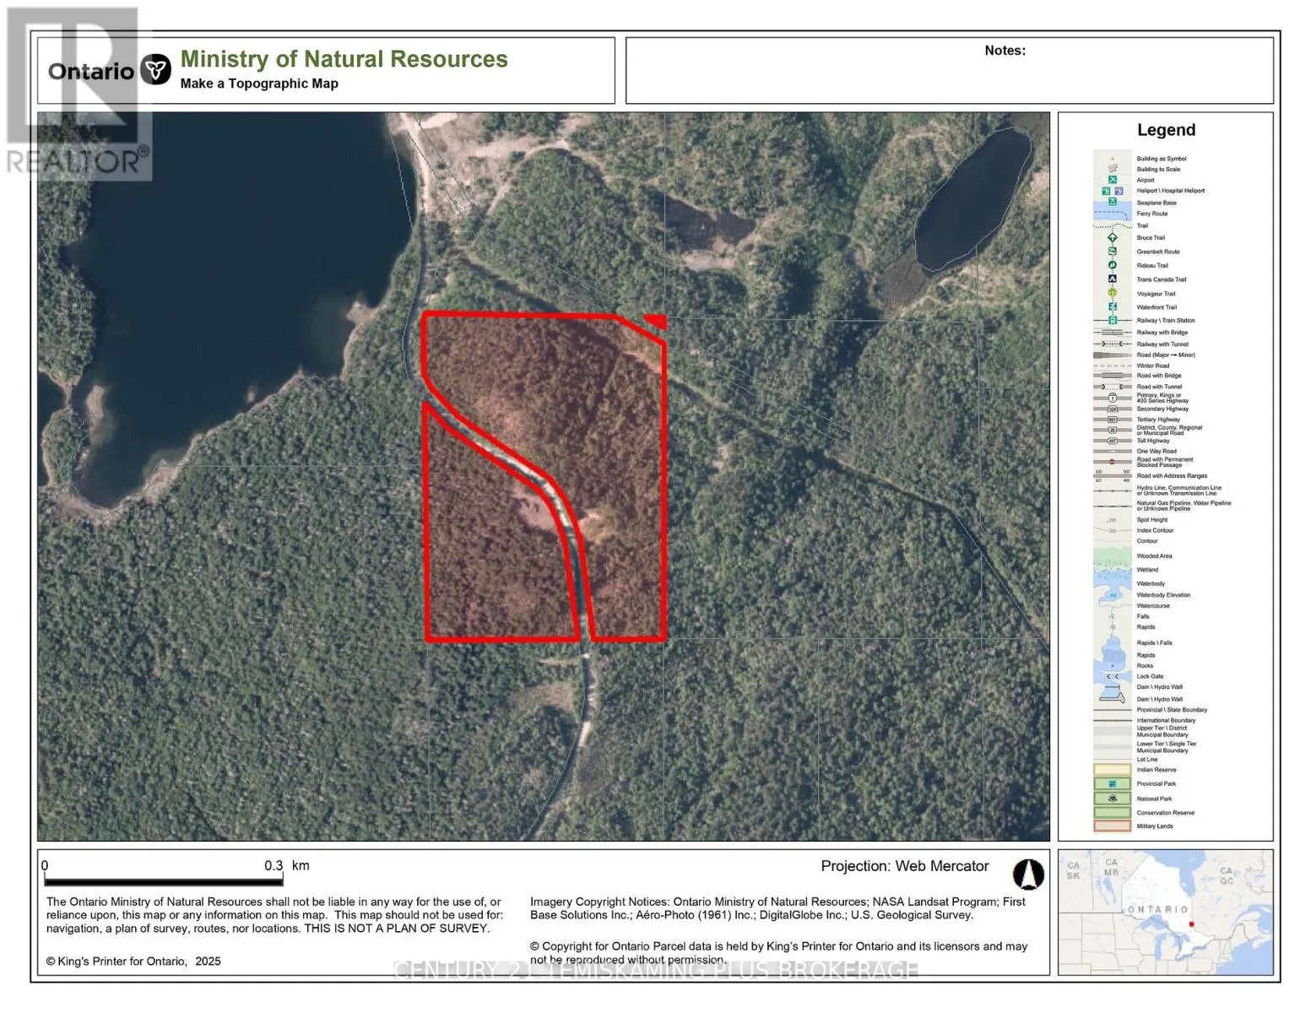The width and height of the screenshot is (1311, 1013).
Task: Click the National Park legend symbol
Action: [1112, 799]
